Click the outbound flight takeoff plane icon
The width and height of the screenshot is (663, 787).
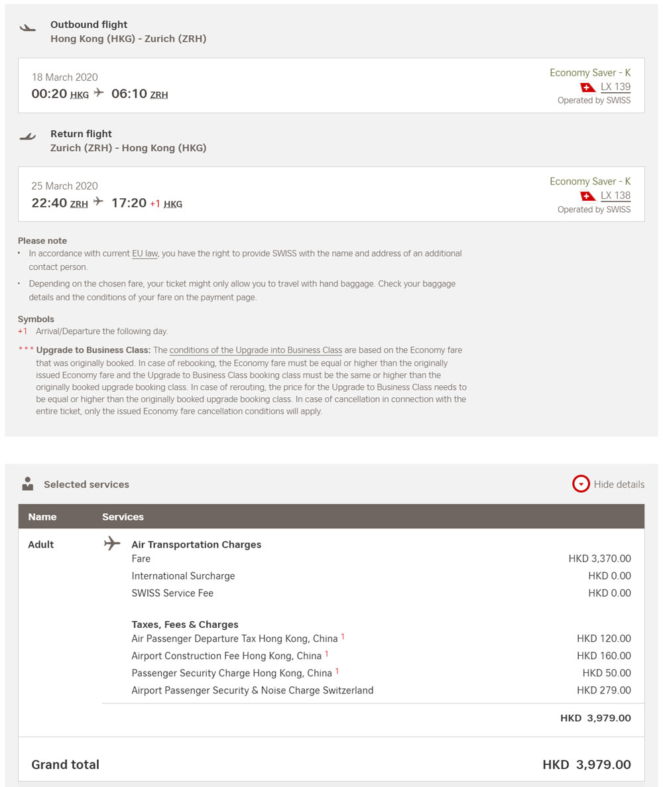coord(27,28)
